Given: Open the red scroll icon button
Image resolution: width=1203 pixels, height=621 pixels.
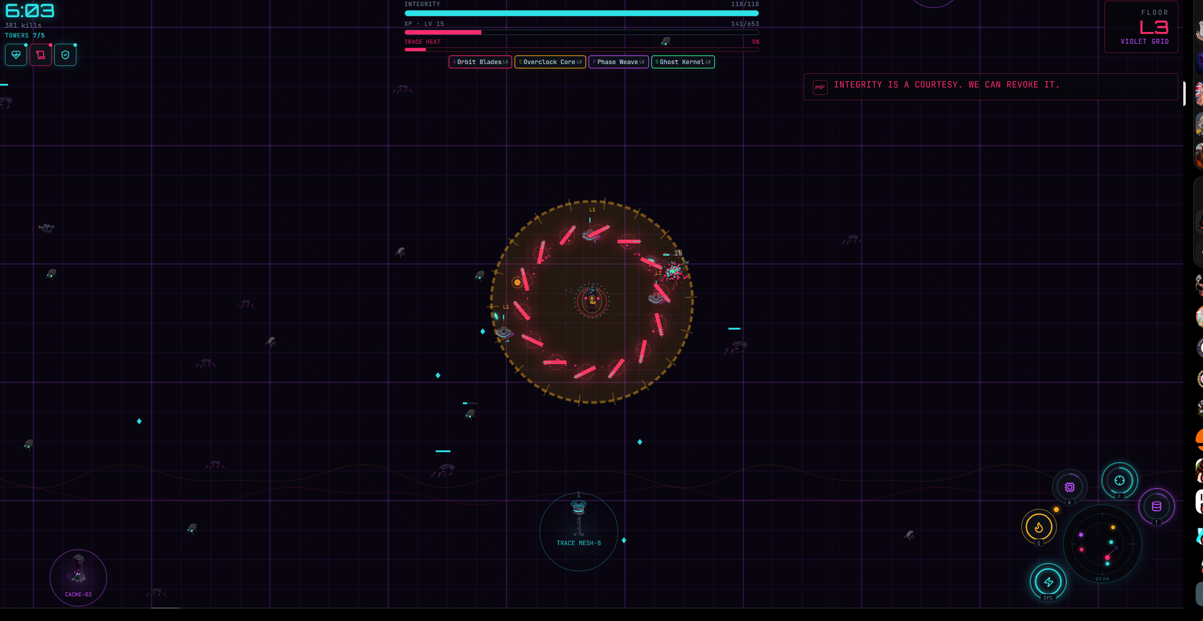Looking at the screenshot, I should (41, 55).
